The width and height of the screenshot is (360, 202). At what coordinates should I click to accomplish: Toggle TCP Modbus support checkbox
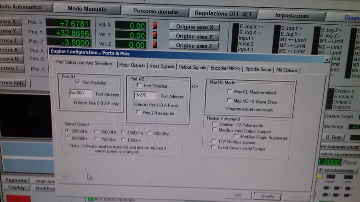[x=213, y=142]
